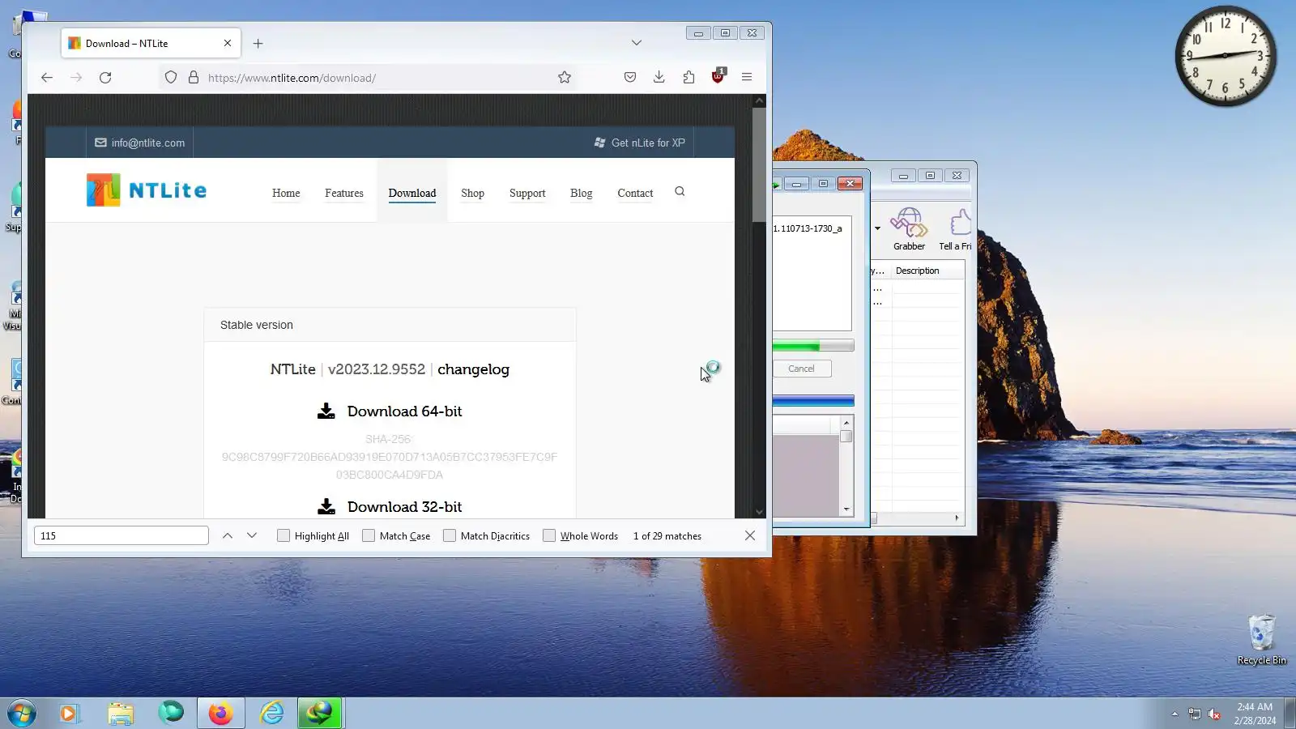Screen dimensions: 1296x729
Task: Click the find bar text field
Action: click(x=122, y=536)
